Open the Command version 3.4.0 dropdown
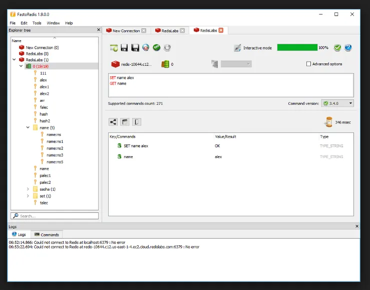The image size is (370, 290). [337, 103]
